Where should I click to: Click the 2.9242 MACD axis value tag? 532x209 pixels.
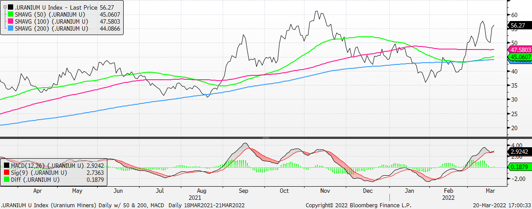(x=519, y=152)
